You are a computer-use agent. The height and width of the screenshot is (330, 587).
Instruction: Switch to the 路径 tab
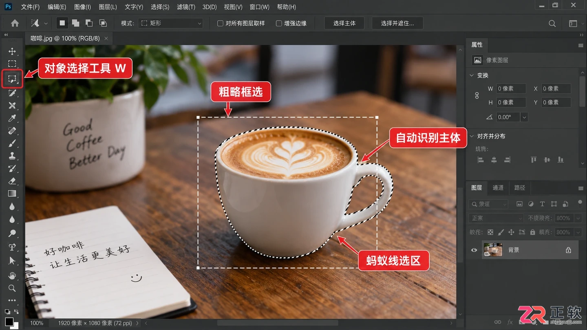point(520,188)
